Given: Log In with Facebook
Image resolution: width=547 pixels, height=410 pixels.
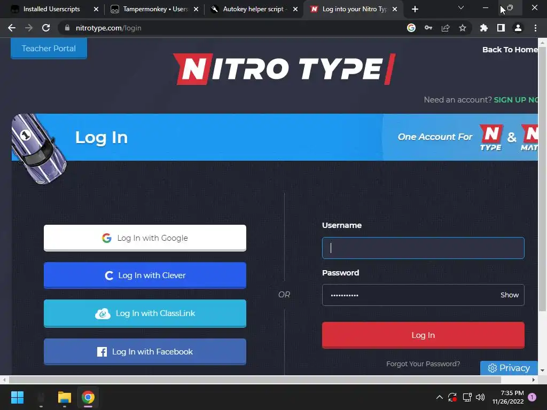Looking at the screenshot, I should (145, 351).
